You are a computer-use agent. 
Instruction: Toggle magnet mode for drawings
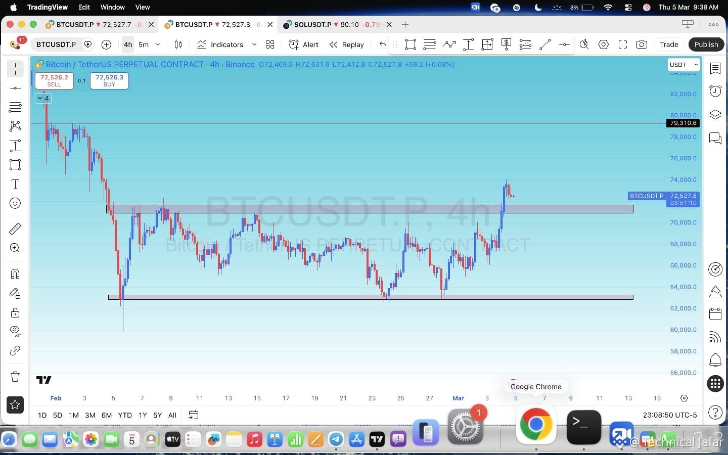tap(15, 274)
